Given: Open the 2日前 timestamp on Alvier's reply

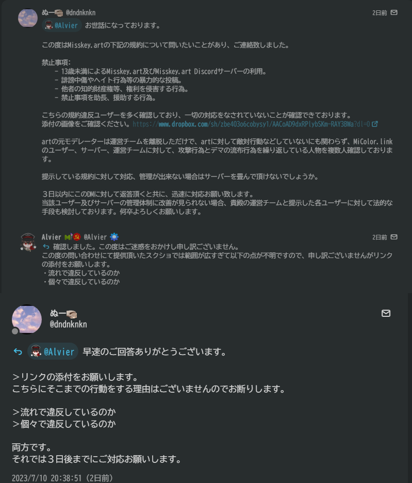Looking at the screenshot, I should (380, 237).
